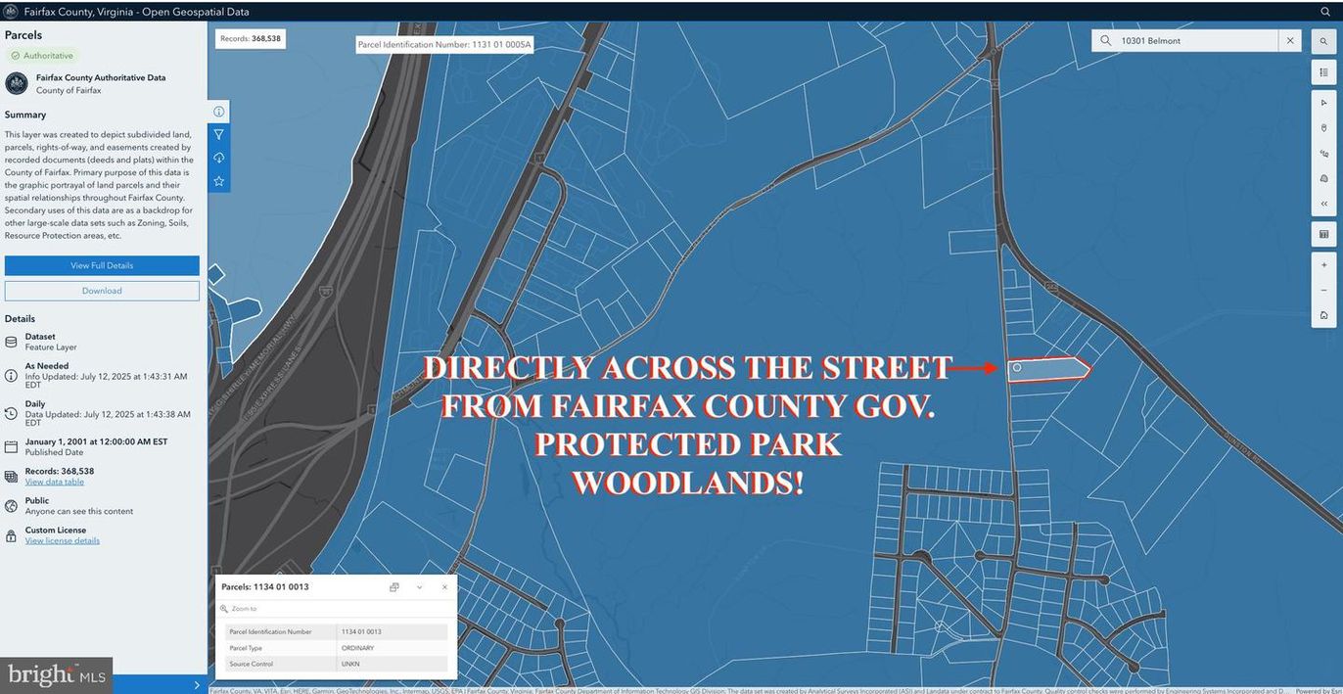Open site search in the top header

1324,12
